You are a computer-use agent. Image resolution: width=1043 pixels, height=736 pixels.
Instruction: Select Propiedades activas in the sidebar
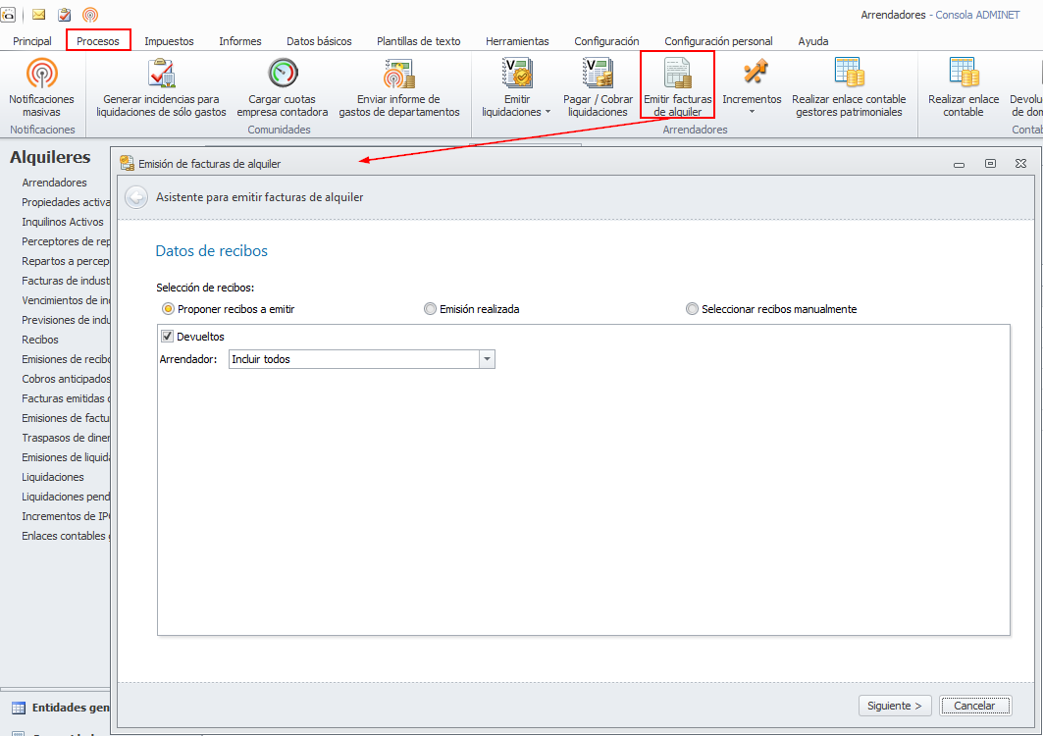(66, 202)
